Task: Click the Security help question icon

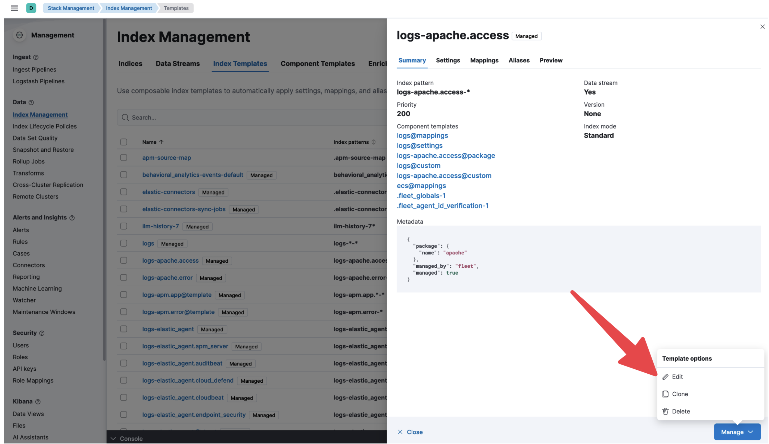Action: click(x=42, y=333)
